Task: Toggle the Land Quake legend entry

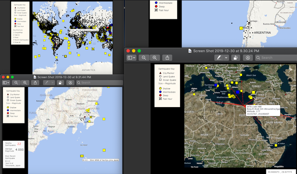Action: pyautogui.click(x=160, y=76)
